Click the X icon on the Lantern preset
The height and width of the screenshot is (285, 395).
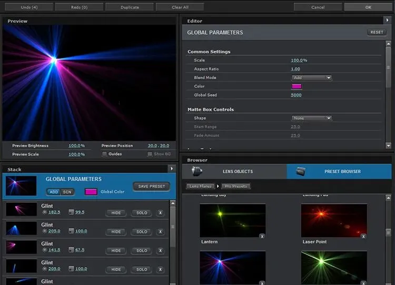click(262, 237)
